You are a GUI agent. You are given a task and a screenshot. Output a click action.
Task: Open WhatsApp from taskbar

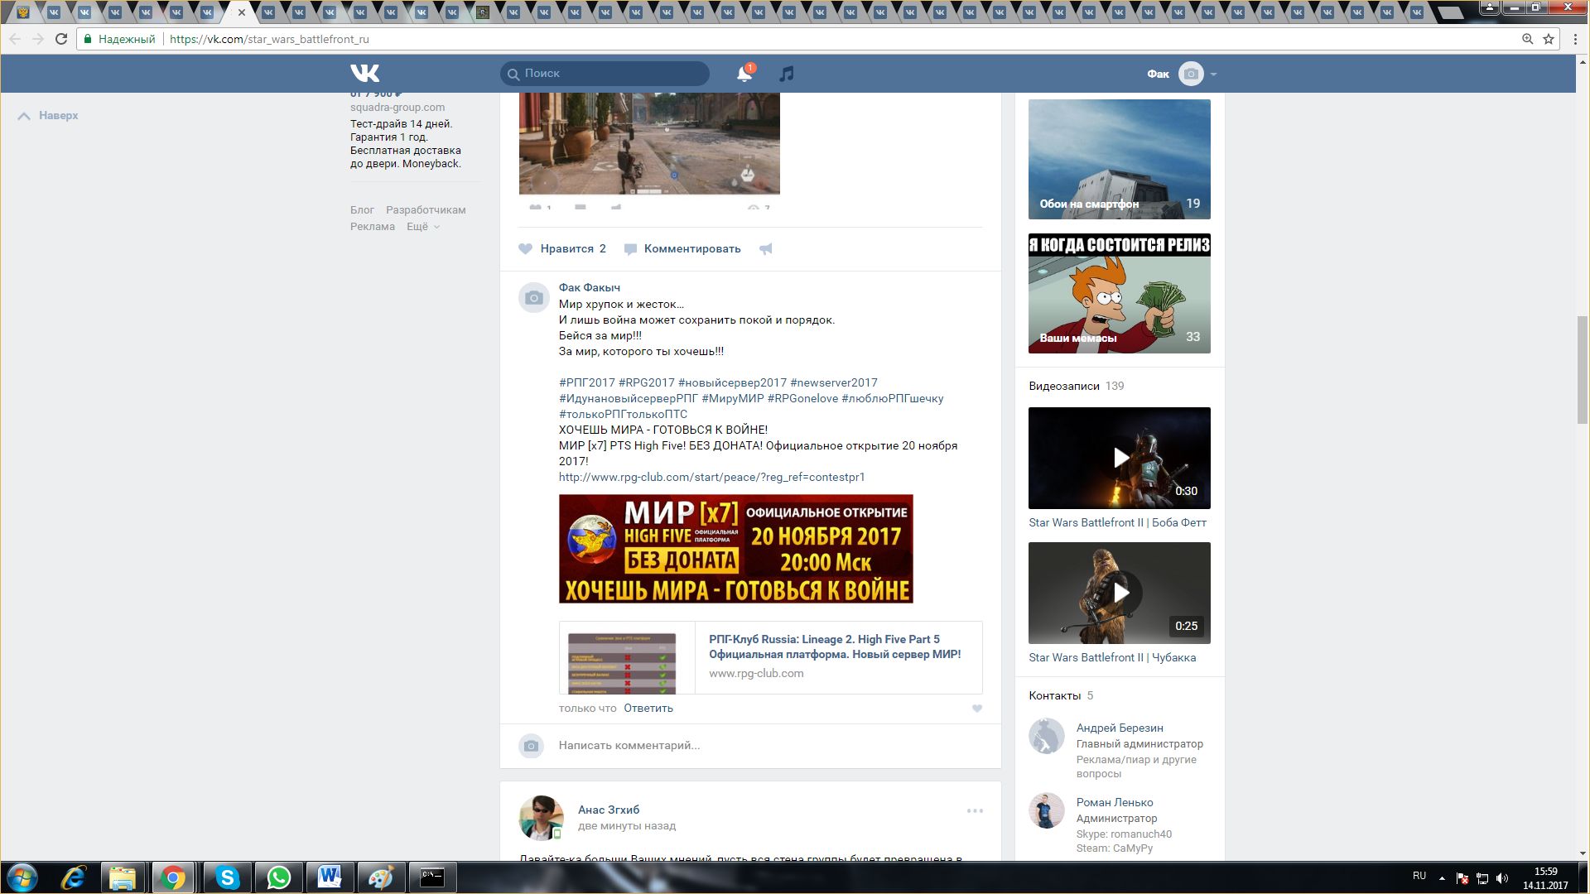(278, 877)
